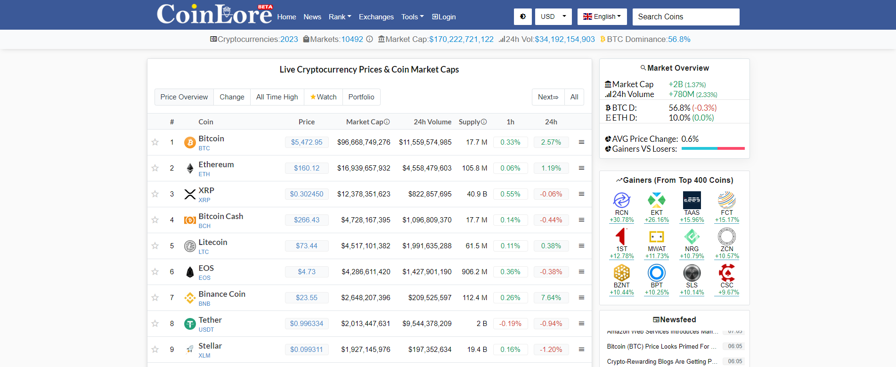Open the Portfolio tab

pyautogui.click(x=361, y=97)
